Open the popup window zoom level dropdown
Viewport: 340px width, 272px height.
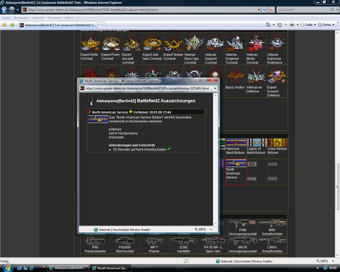pos(211,229)
